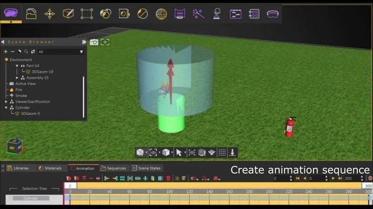Image resolution: width=373 pixels, height=209 pixels.
Task: Take a screenshot with the camera icon
Action: pos(94,42)
